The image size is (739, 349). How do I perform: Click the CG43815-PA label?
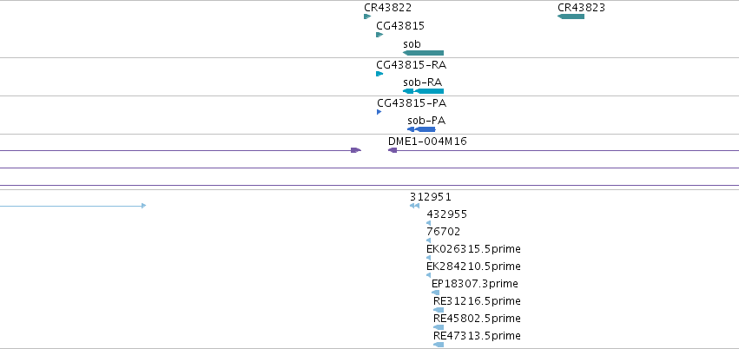pos(412,103)
